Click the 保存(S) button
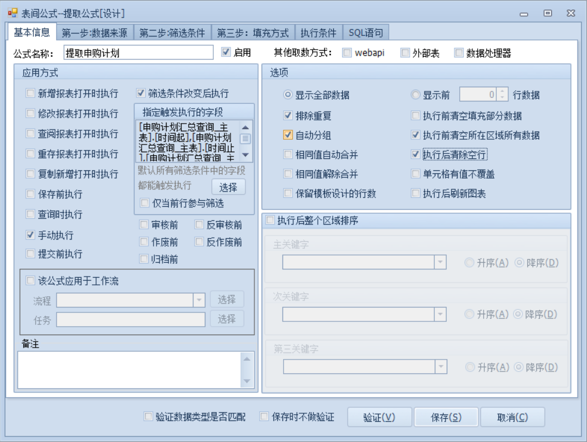This screenshot has width=587, height=442. (x=446, y=418)
